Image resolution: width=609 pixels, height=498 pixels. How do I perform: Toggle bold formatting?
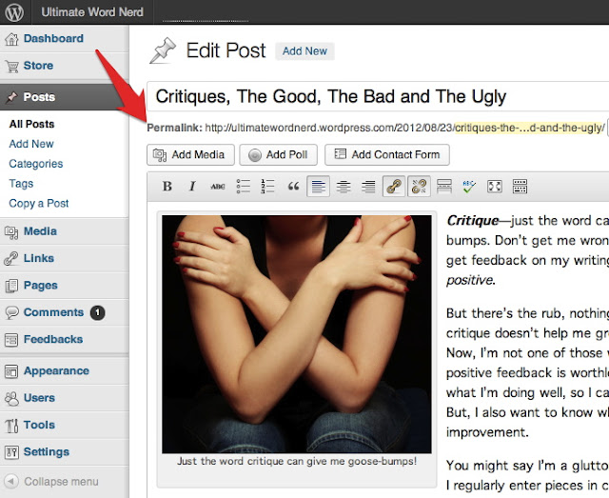[x=167, y=187]
